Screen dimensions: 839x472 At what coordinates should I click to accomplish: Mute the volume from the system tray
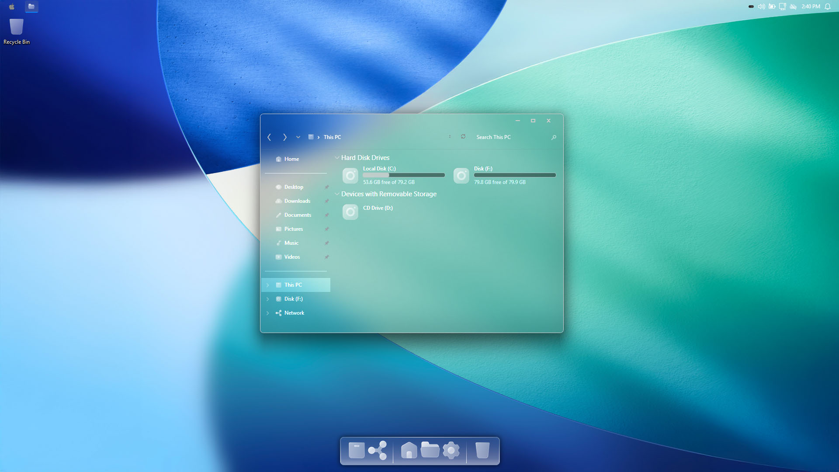pos(761,7)
